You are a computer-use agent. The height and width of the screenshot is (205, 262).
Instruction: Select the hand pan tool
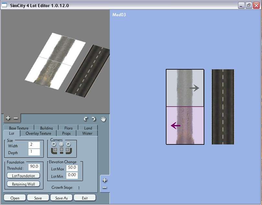[x=103, y=119]
